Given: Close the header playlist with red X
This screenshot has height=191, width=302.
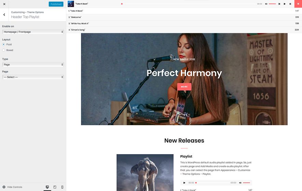Looking at the screenshot, I should (x=298, y=4).
